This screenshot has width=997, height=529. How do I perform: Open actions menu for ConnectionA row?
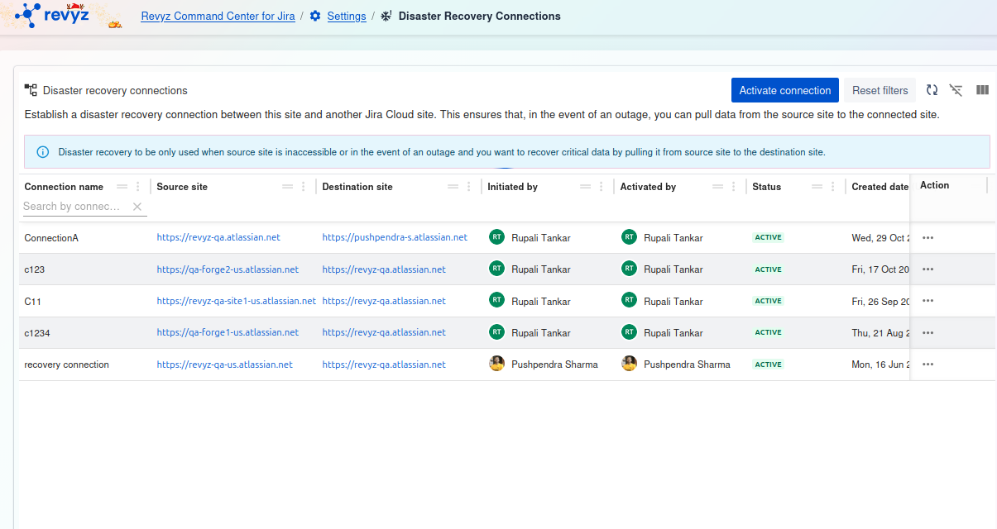coord(927,238)
